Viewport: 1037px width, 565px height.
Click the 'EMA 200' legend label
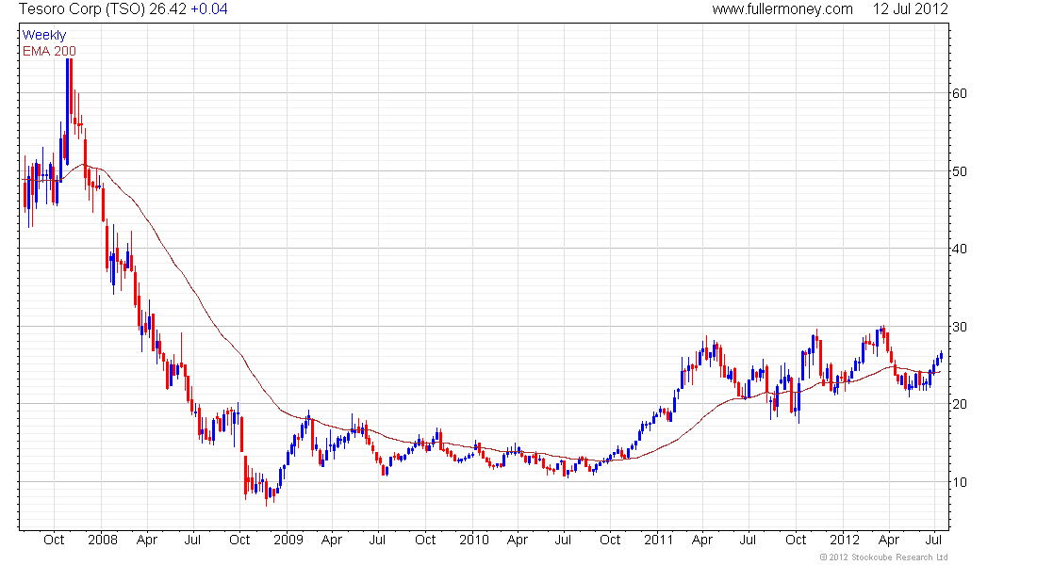pos(49,51)
